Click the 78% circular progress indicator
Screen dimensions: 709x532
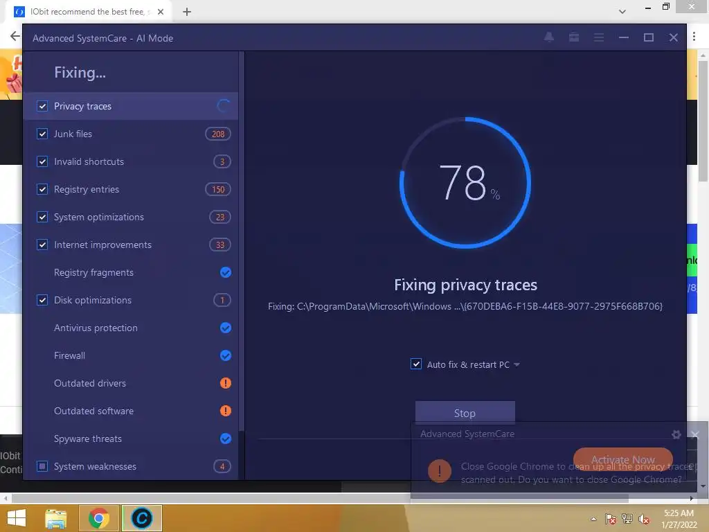(x=465, y=183)
